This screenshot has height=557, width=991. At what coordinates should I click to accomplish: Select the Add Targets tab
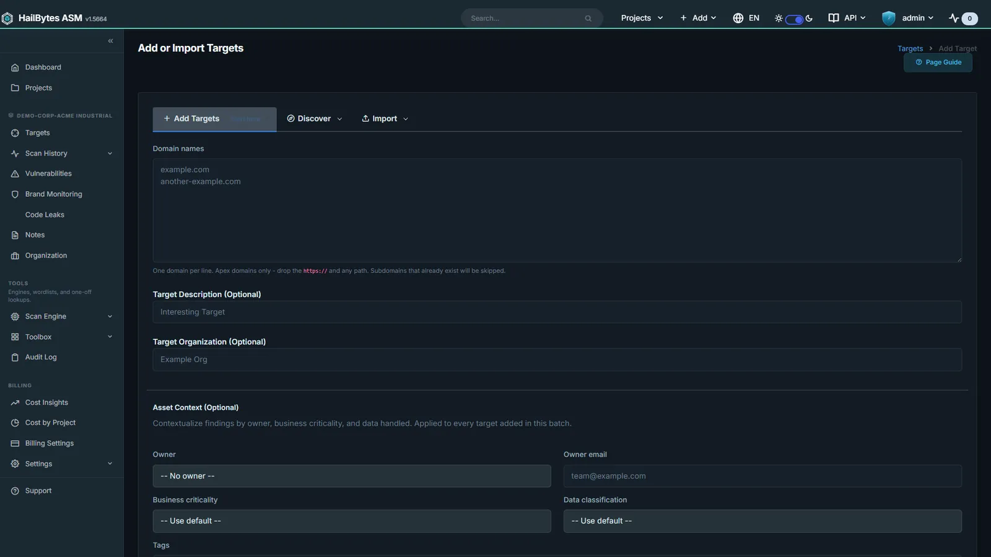tap(214, 119)
